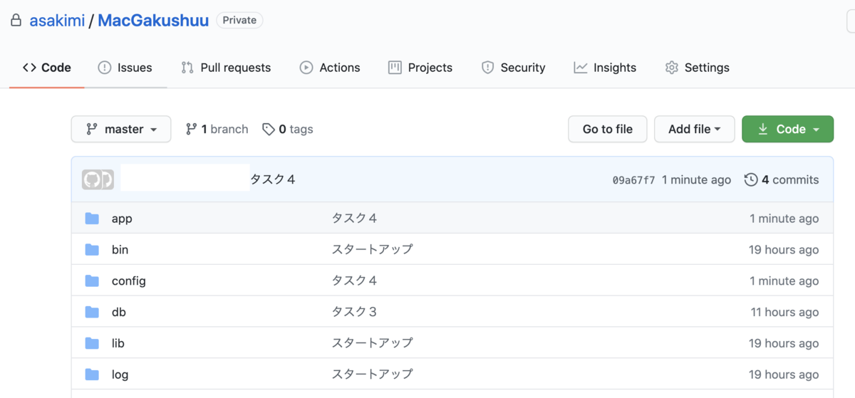Click '19 hours ago' in bin row

(x=784, y=250)
